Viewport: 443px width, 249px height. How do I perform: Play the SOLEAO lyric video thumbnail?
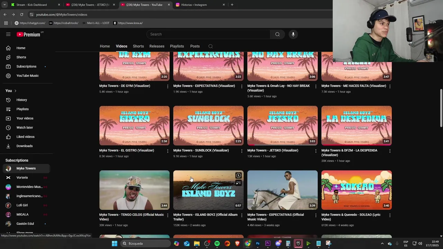coord(356,190)
